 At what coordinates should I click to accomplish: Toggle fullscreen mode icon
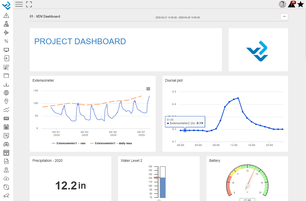tap(29, 4)
